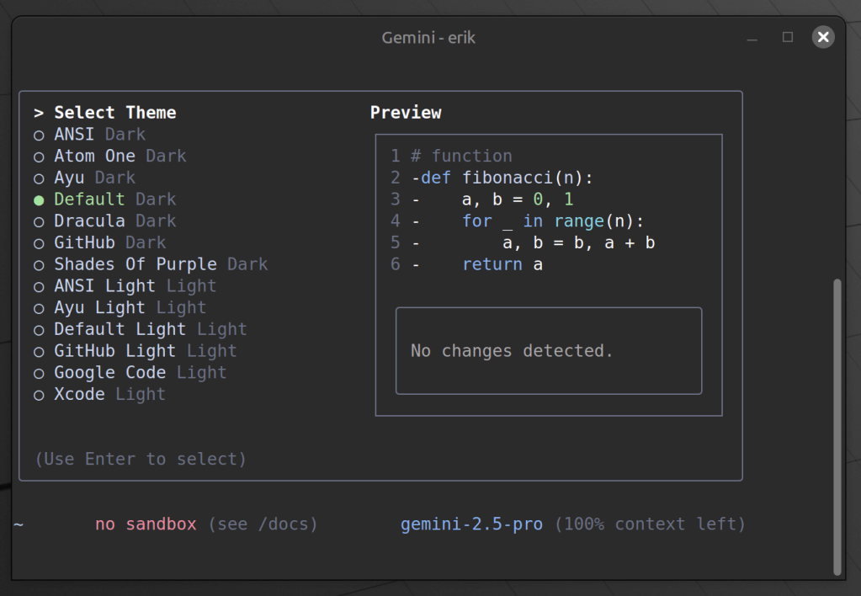
Task: Close the Gemini terminal window
Action: 823,37
